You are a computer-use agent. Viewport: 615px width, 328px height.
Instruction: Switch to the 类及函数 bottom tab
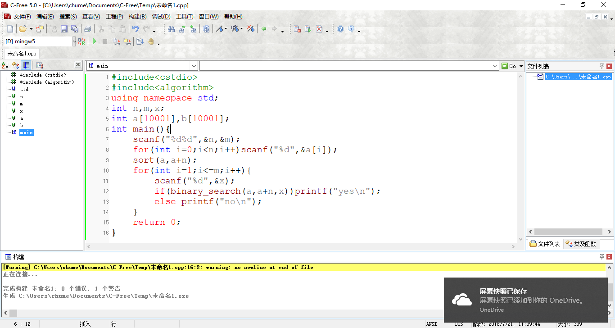tap(581, 244)
